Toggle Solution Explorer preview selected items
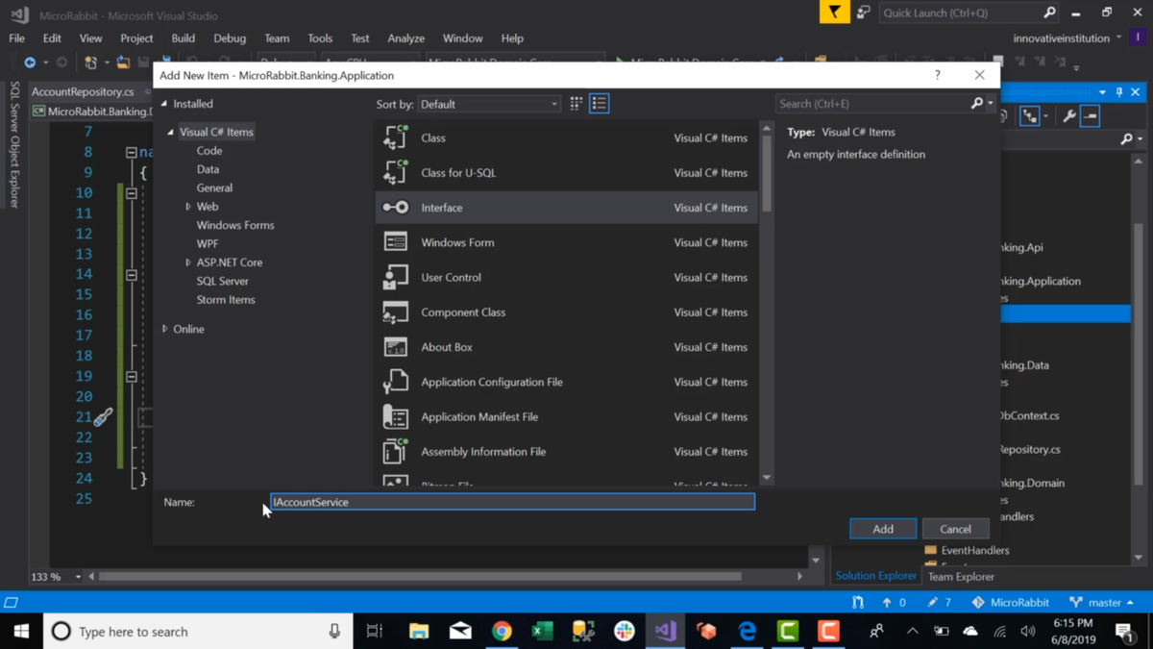Image resolution: width=1153 pixels, height=649 pixels. 1090,116
